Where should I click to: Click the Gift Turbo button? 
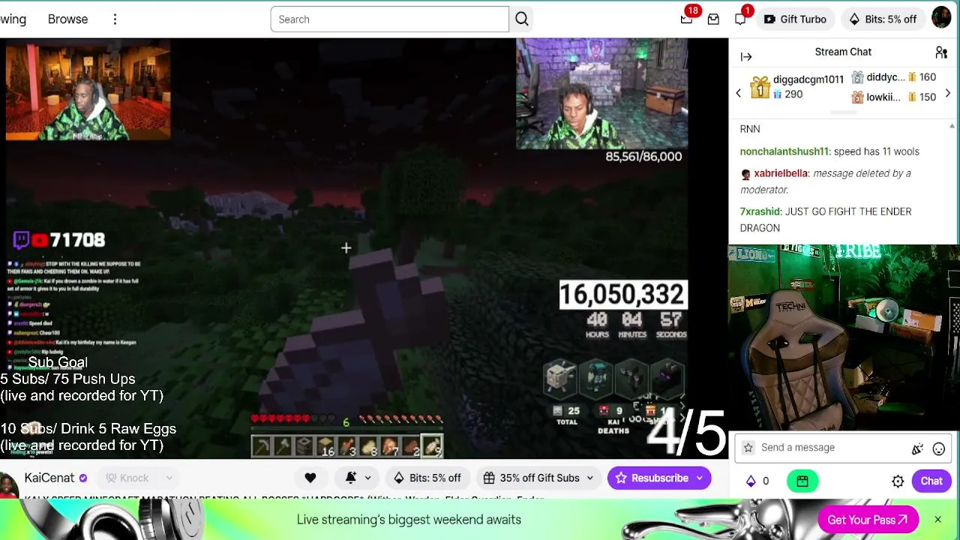[x=795, y=19]
